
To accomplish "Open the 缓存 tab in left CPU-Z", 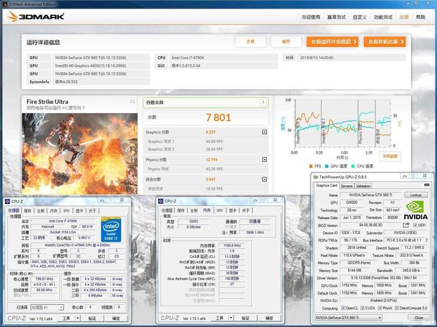I will pyautogui.click(x=27, y=211).
